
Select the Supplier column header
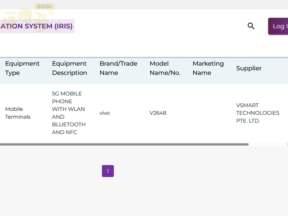pyautogui.click(x=249, y=68)
